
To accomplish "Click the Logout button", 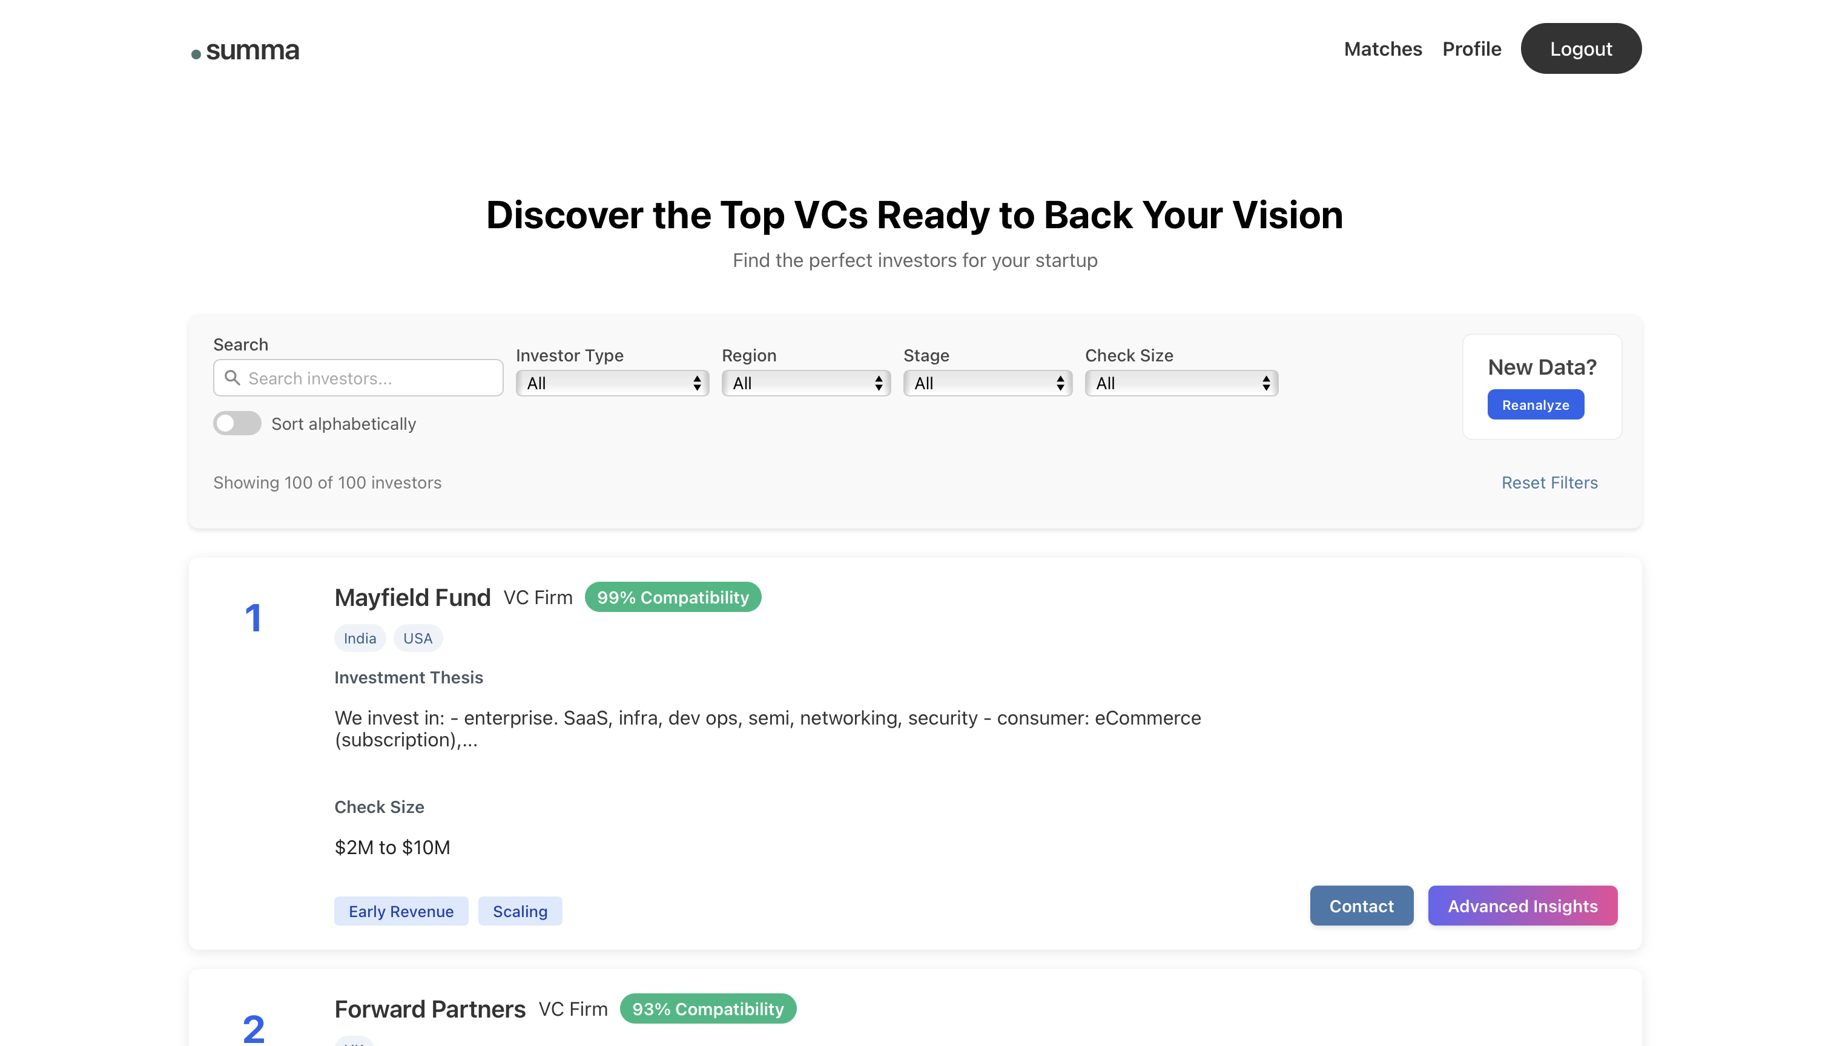I will (1580, 49).
